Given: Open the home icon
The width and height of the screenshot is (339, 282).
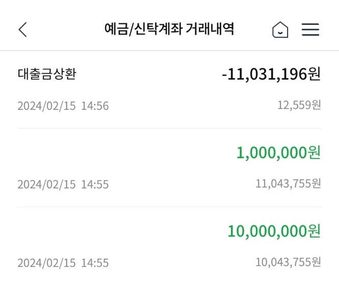Looking at the screenshot, I should 280,30.
